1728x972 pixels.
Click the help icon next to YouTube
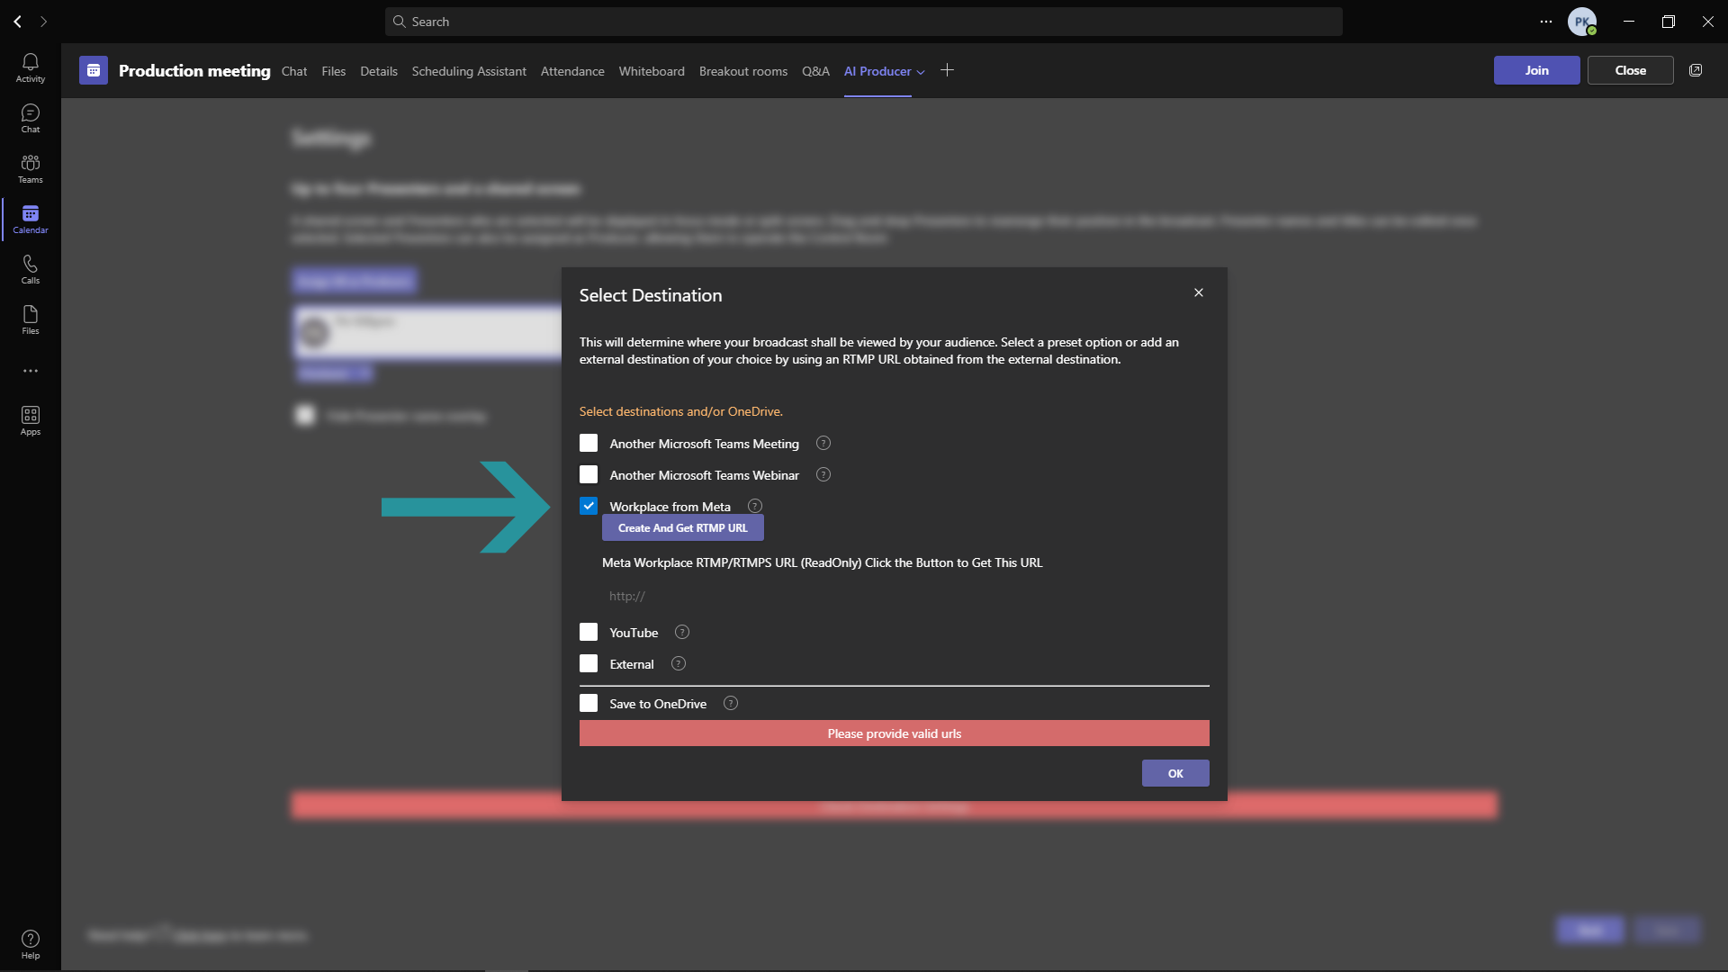pos(682,632)
